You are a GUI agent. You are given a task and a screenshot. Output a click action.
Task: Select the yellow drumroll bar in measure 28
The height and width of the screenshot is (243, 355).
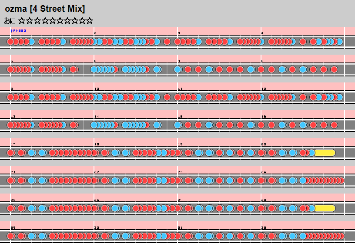coord(325,208)
